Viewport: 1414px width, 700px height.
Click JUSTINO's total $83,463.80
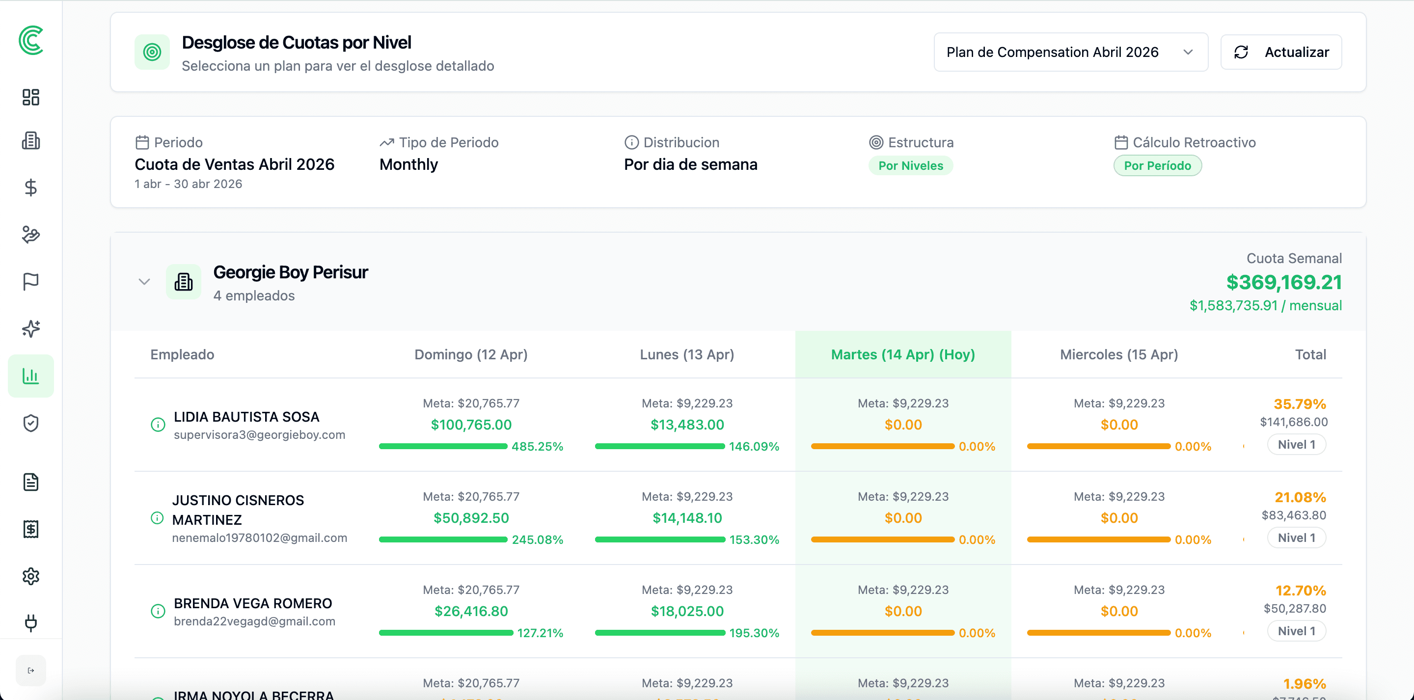(x=1294, y=515)
